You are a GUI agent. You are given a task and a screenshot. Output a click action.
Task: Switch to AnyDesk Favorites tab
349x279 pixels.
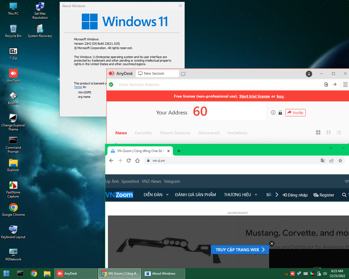point(143,133)
